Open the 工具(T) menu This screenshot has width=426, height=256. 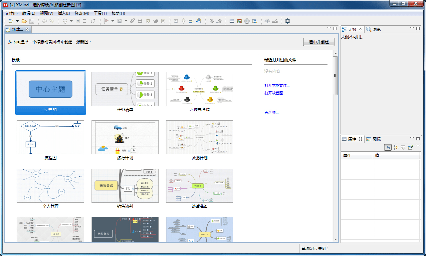tap(100, 13)
